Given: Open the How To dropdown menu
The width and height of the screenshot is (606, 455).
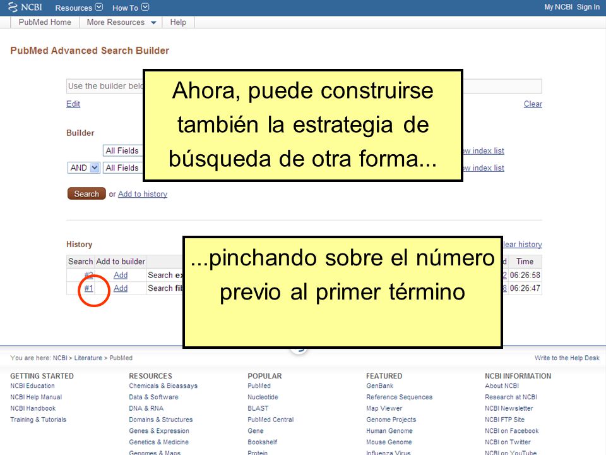Looking at the screenshot, I should (130, 8).
